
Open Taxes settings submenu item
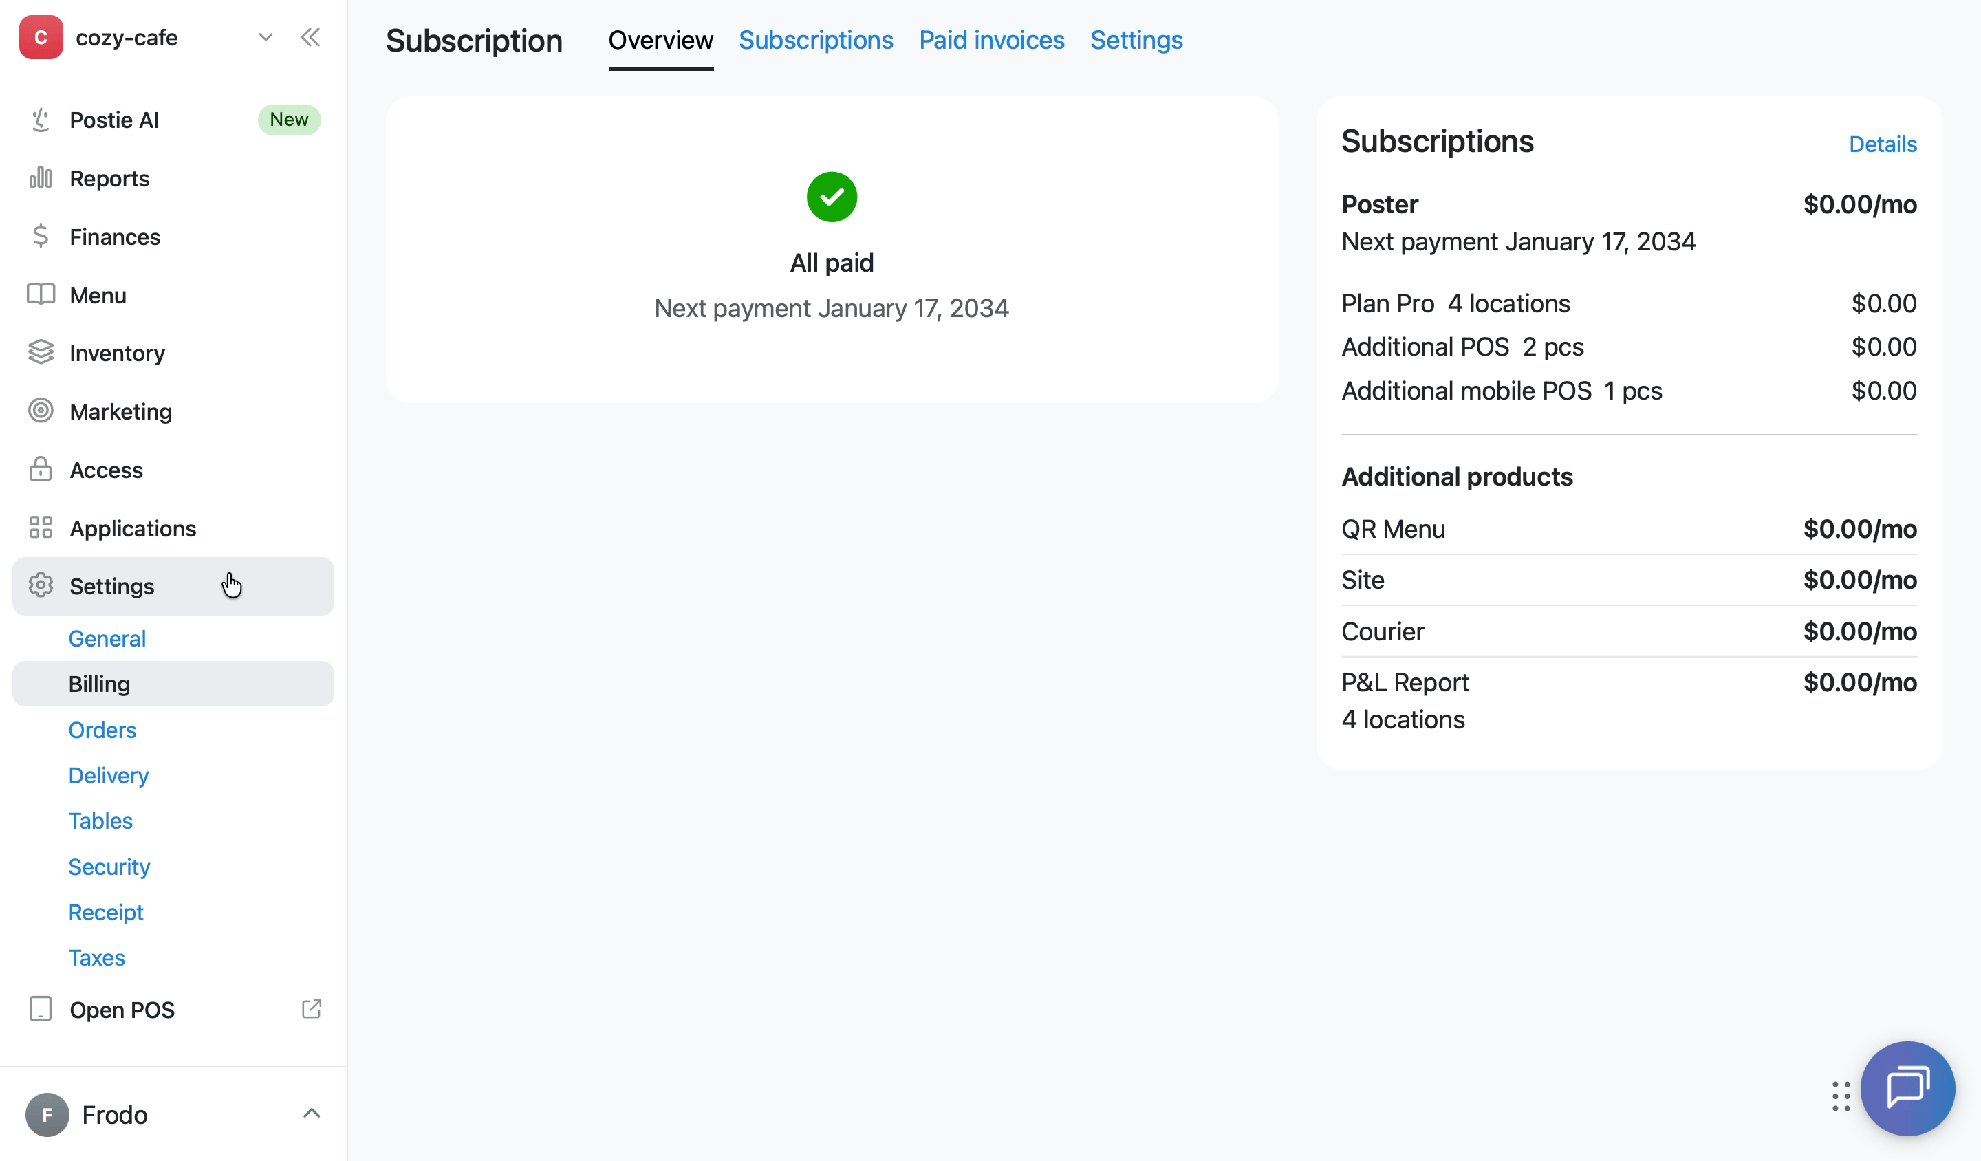click(97, 957)
